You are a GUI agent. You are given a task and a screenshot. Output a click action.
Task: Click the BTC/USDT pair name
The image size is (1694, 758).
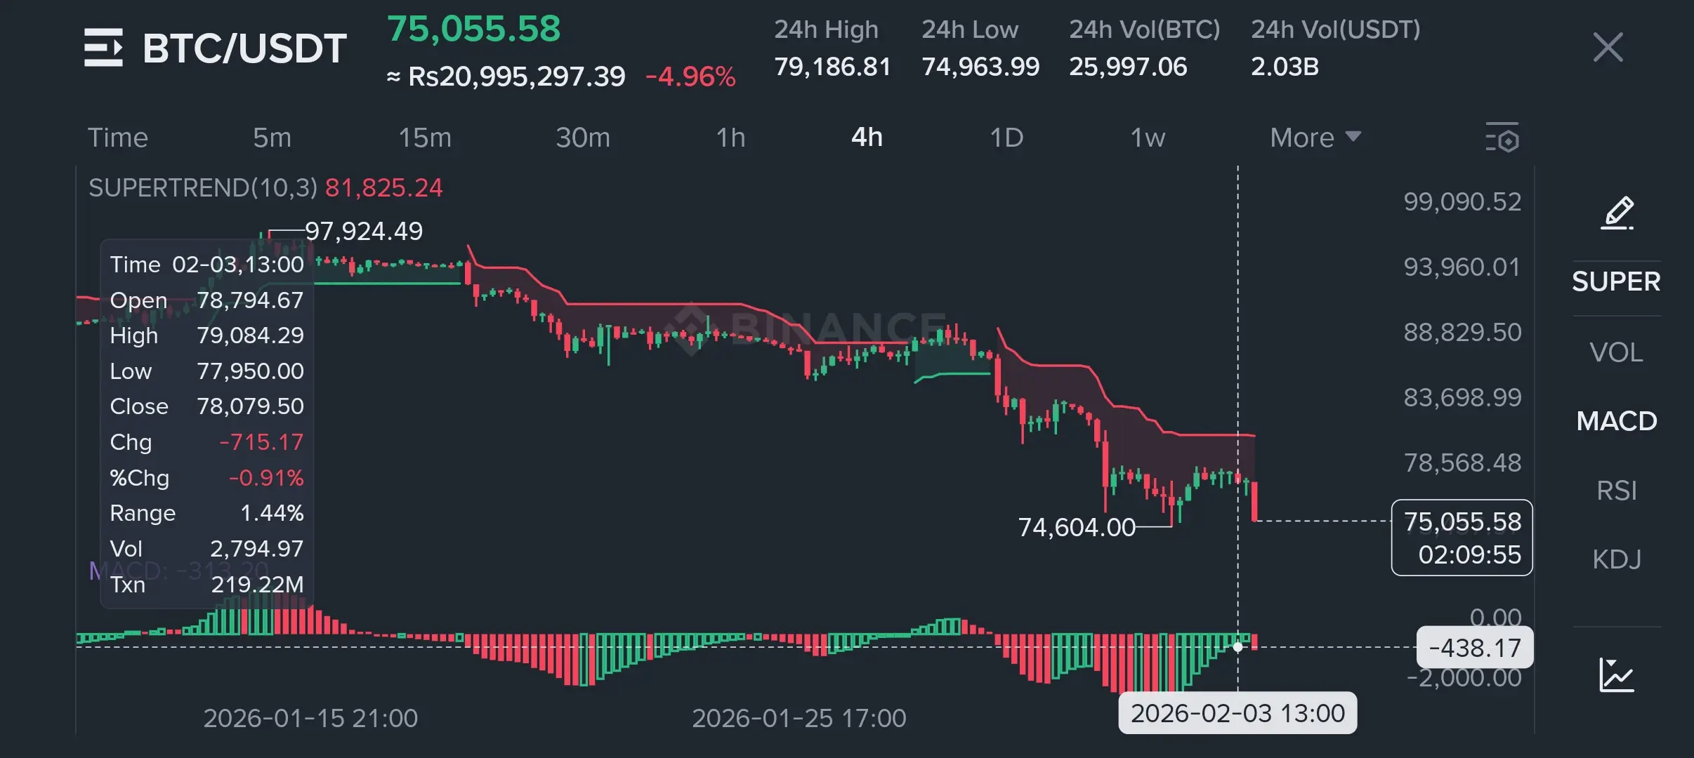[x=244, y=48]
